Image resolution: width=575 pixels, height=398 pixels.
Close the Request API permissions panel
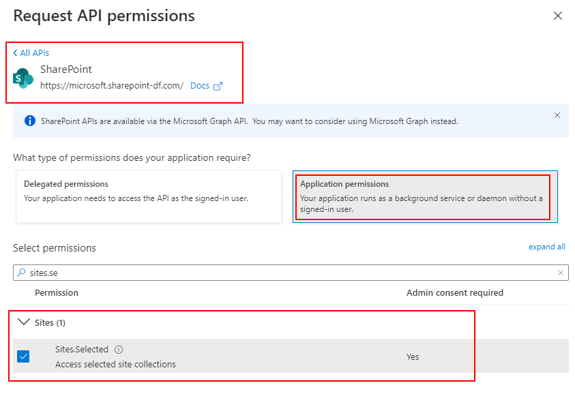coord(558,16)
